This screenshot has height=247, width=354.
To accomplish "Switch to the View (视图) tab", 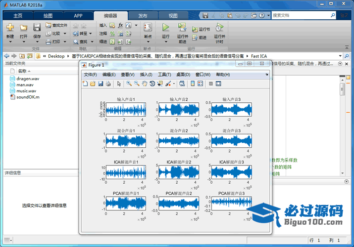I will [x=173, y=16].
